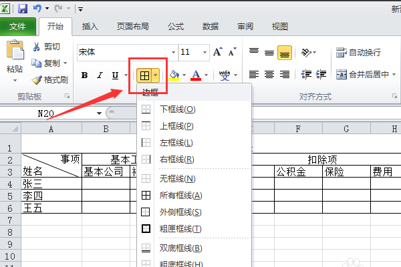Image resolution: width=401 pixels, height=267 pixels.
Task: Click Increase Indent icon
Action: coord(321,75)
